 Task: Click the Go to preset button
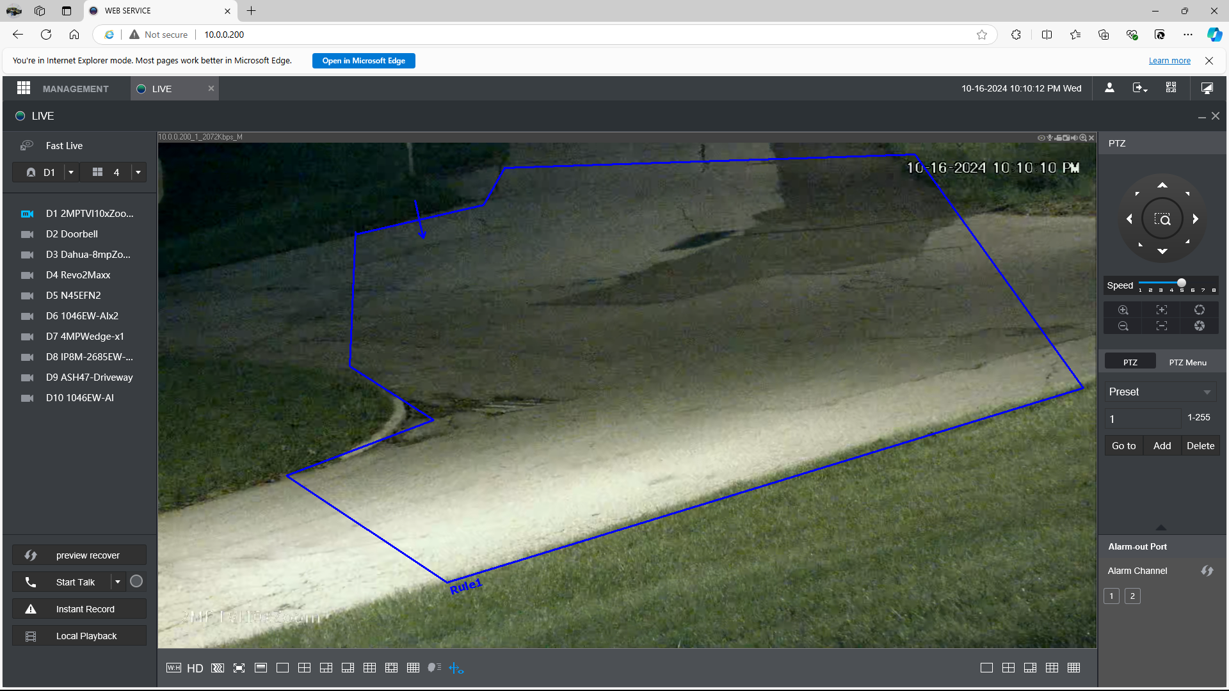1124,446
